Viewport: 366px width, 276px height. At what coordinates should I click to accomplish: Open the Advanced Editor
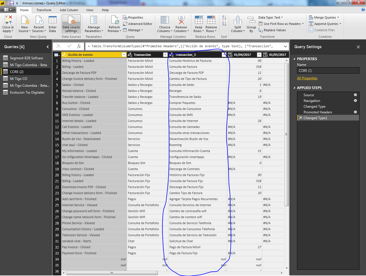tap(138, 24)
